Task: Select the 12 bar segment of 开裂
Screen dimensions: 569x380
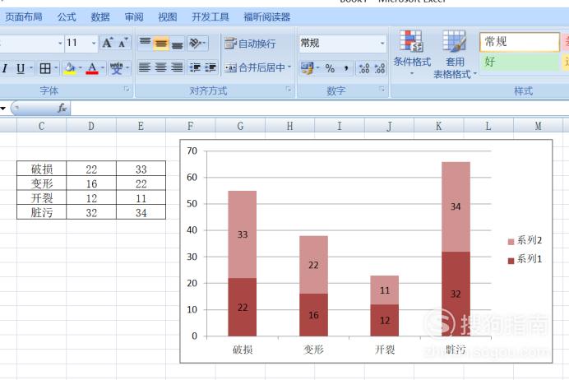Action: click(385, 320)
